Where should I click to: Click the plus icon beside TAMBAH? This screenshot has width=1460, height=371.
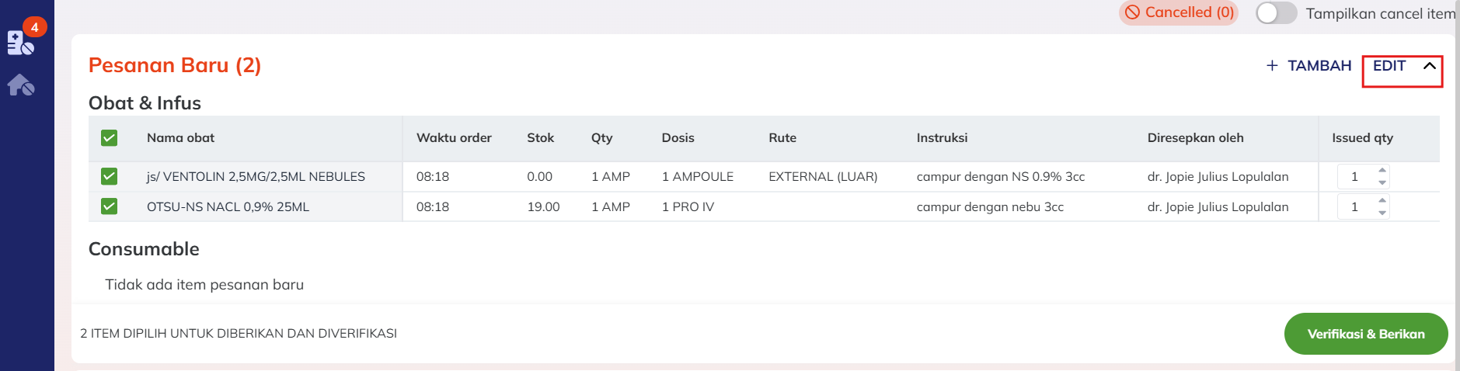coord(1272,66)
